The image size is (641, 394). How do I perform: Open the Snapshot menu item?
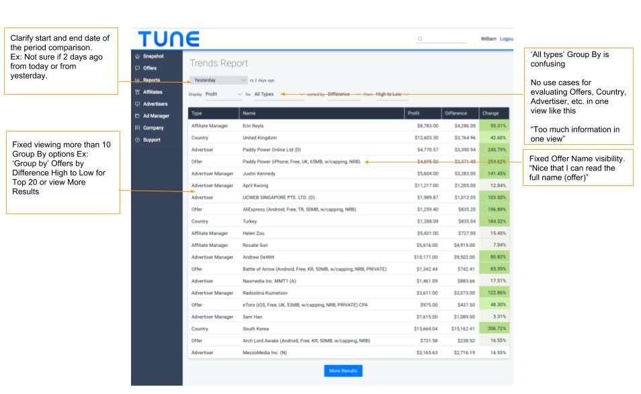153,56
